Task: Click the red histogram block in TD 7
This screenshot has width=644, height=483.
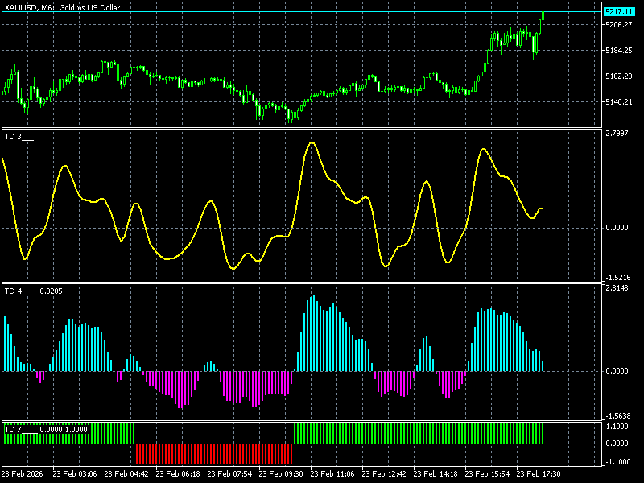Action: (214, 453)
